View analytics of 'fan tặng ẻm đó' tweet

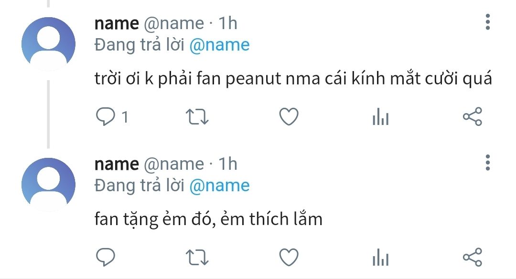(380, 258)
